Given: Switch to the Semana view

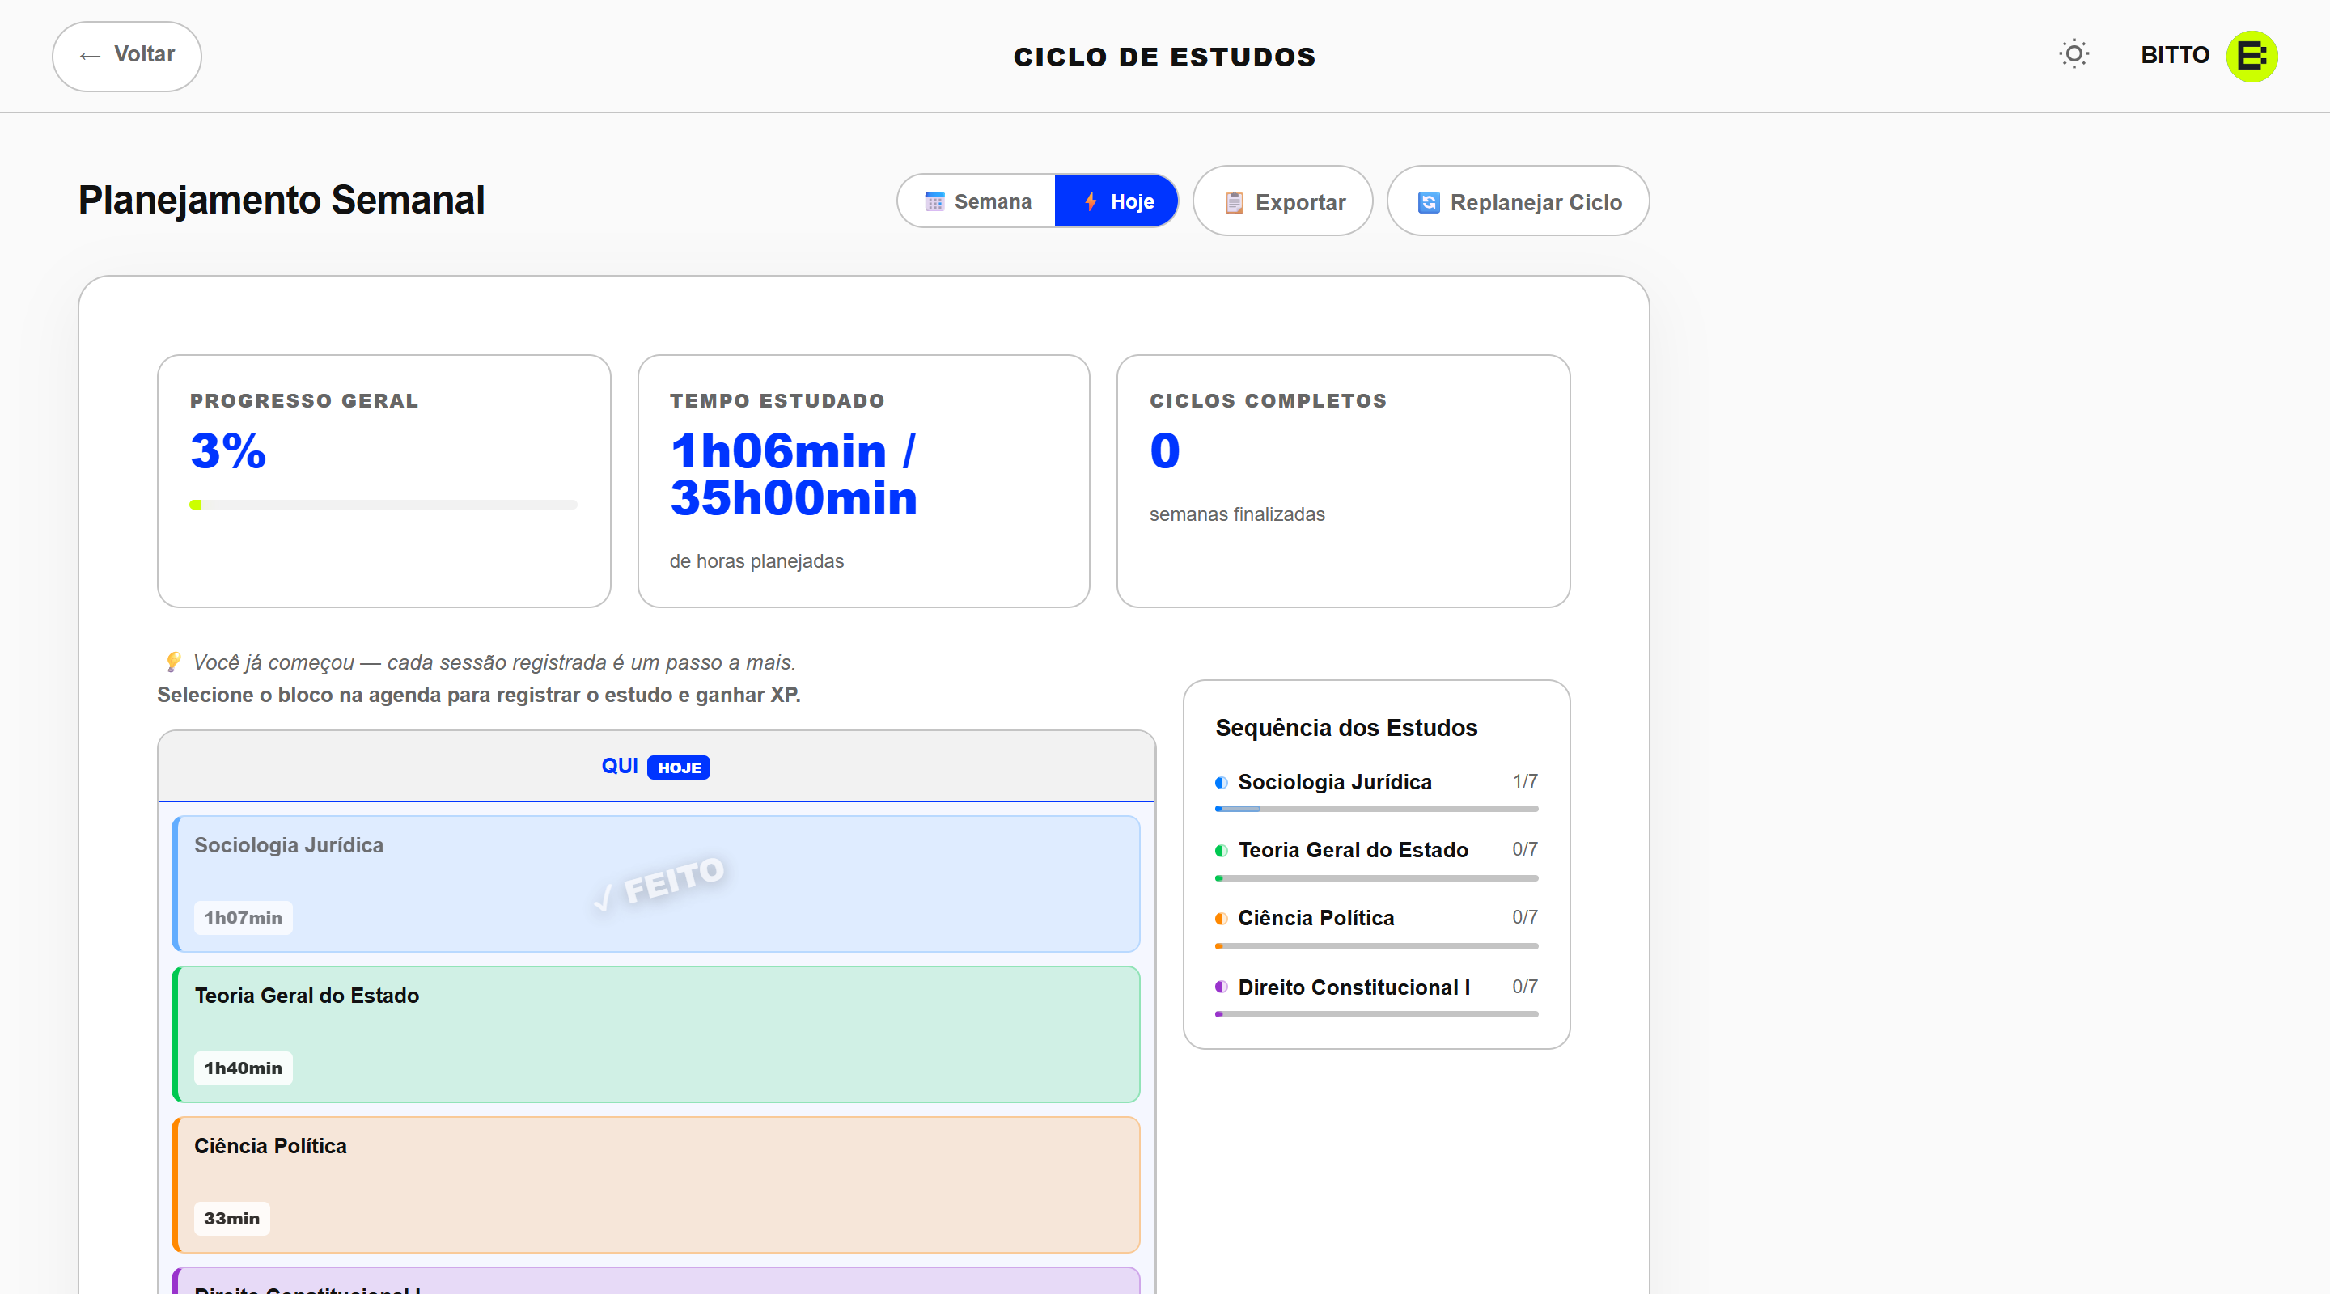Looking at the screenshot, I should (976, 201).
